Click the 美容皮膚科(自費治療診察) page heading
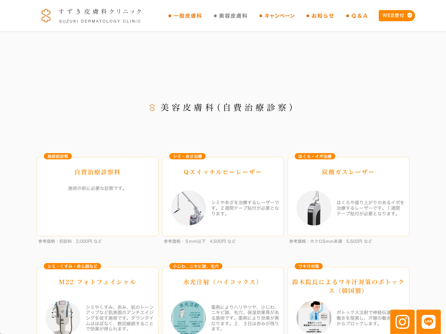 [x=226, y=108]
